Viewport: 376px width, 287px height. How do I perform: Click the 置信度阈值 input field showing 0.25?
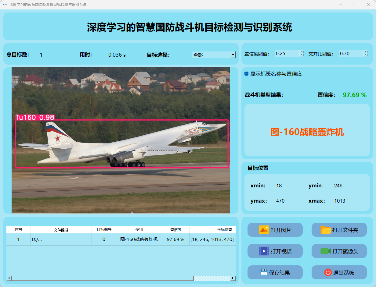click(287, 53)
